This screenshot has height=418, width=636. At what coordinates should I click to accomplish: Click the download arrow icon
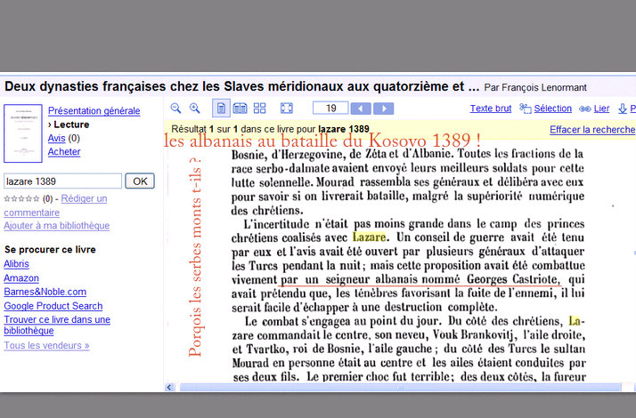pyautogui.click(x=623, y=109)
